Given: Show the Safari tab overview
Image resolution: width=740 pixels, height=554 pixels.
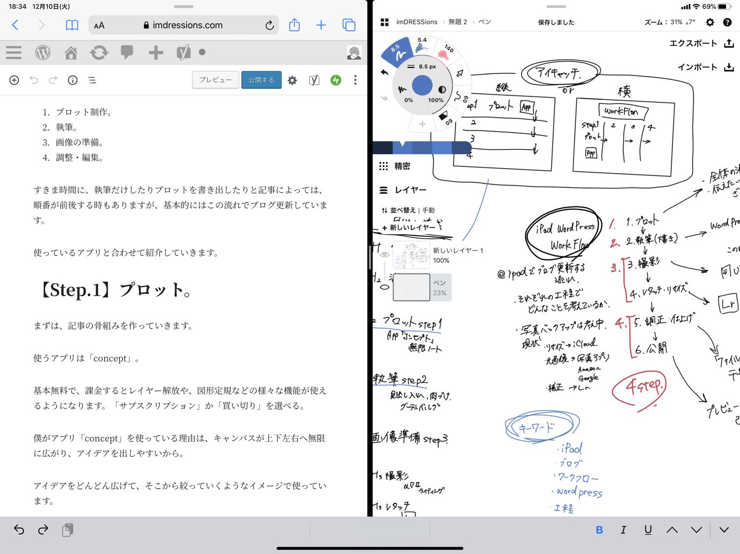Looking at the screenshot, I should coord(349,25).
